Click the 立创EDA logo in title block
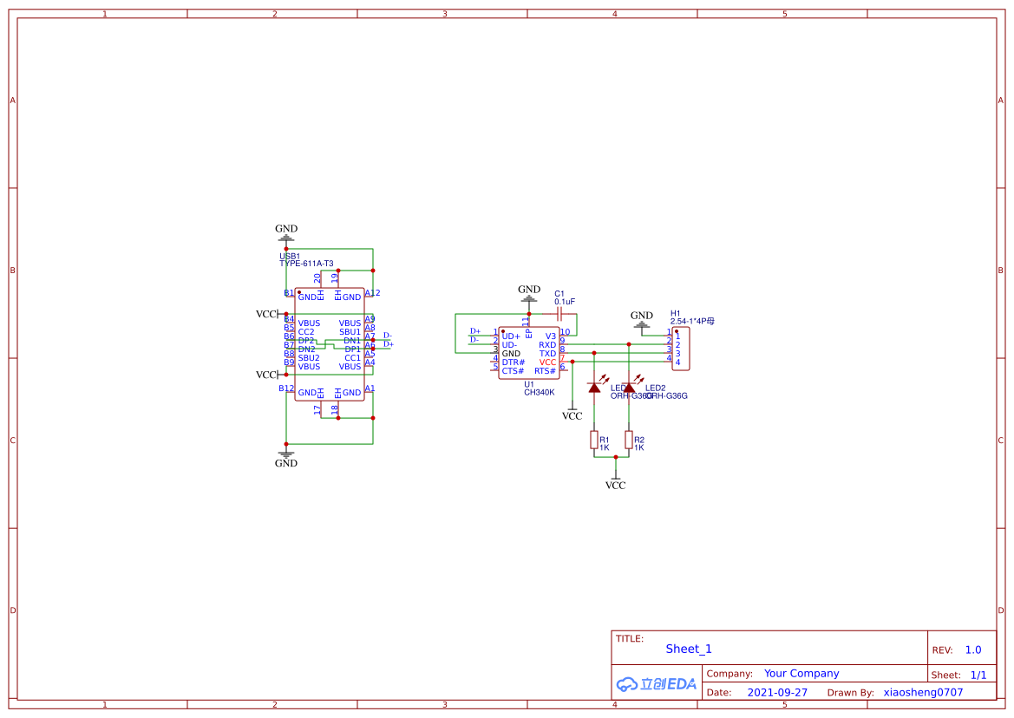This screenshot has width=1014, height=718. point(656,683)
